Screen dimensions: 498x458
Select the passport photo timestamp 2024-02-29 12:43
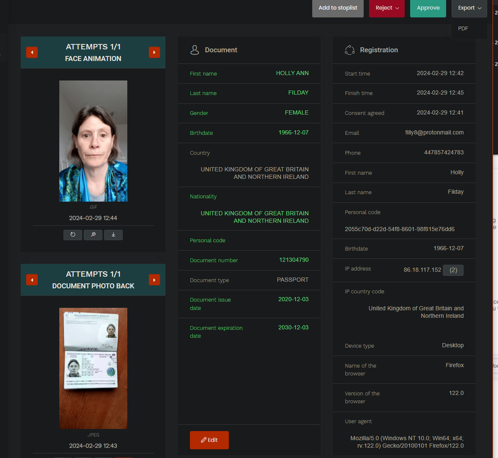[x=93, y=446]
